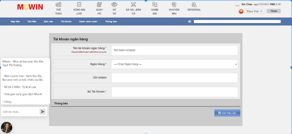
Task: Open the Game Bài card games icon
Action: pos(154,4)
